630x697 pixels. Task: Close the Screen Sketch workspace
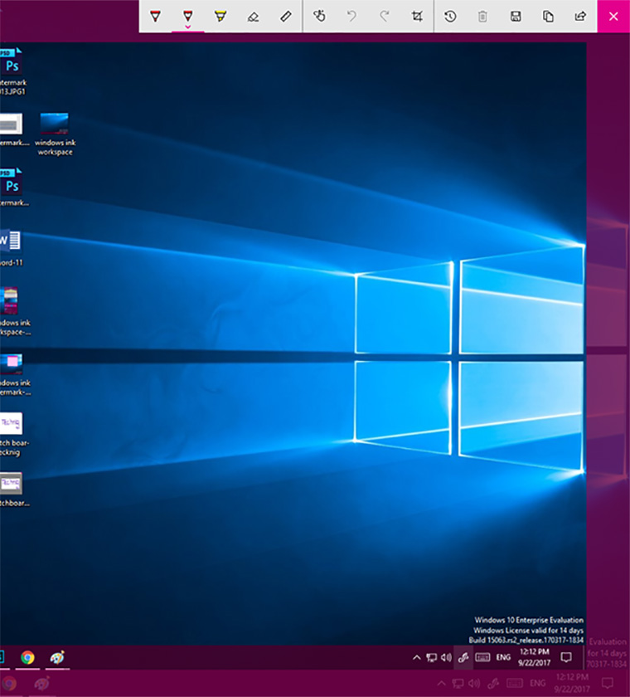click(x=613, y=17)
